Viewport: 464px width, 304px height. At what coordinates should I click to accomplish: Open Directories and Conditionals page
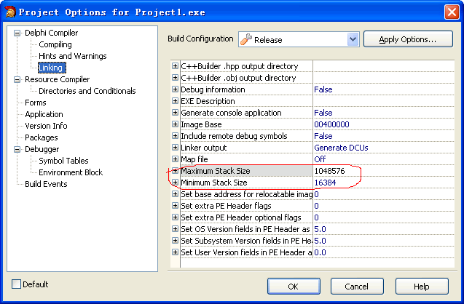coord(87,91)
